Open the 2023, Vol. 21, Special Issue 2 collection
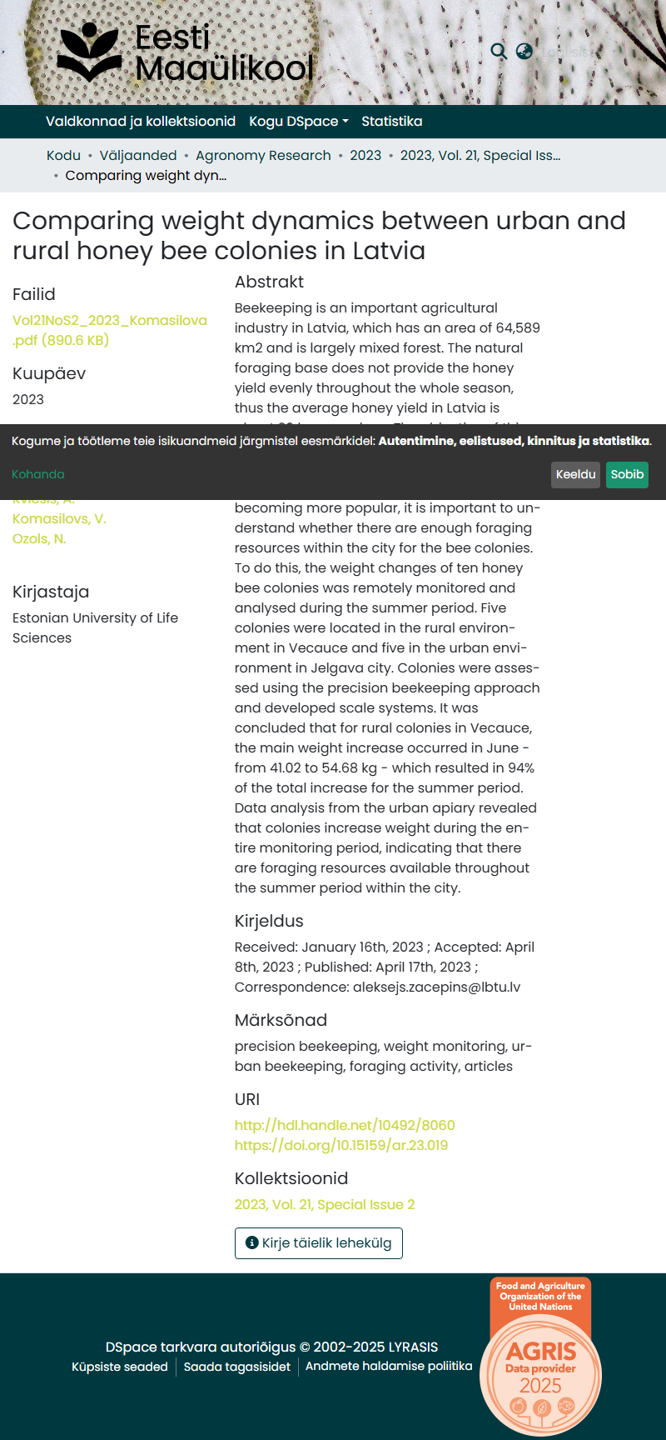The width and height of the screenshot is (666, 1440). (x=325, y=1204)
